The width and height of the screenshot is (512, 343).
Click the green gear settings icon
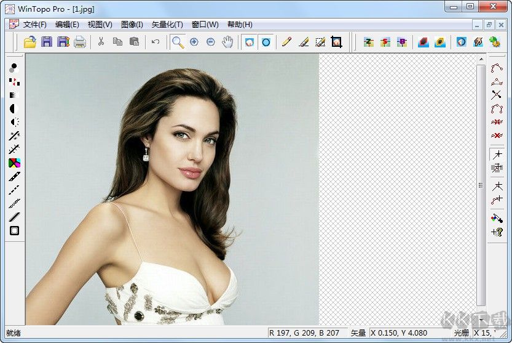(495, 42)
